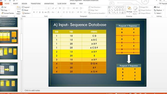
Task: Open the Arrange menu
Action: pos(129,10)
